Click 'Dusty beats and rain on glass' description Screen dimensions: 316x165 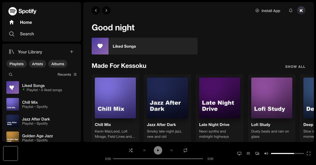[270, 134]
